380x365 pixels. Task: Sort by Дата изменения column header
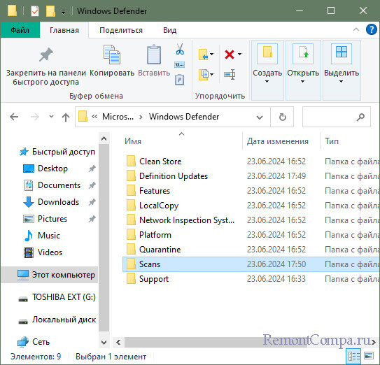[x=278, y=141]
